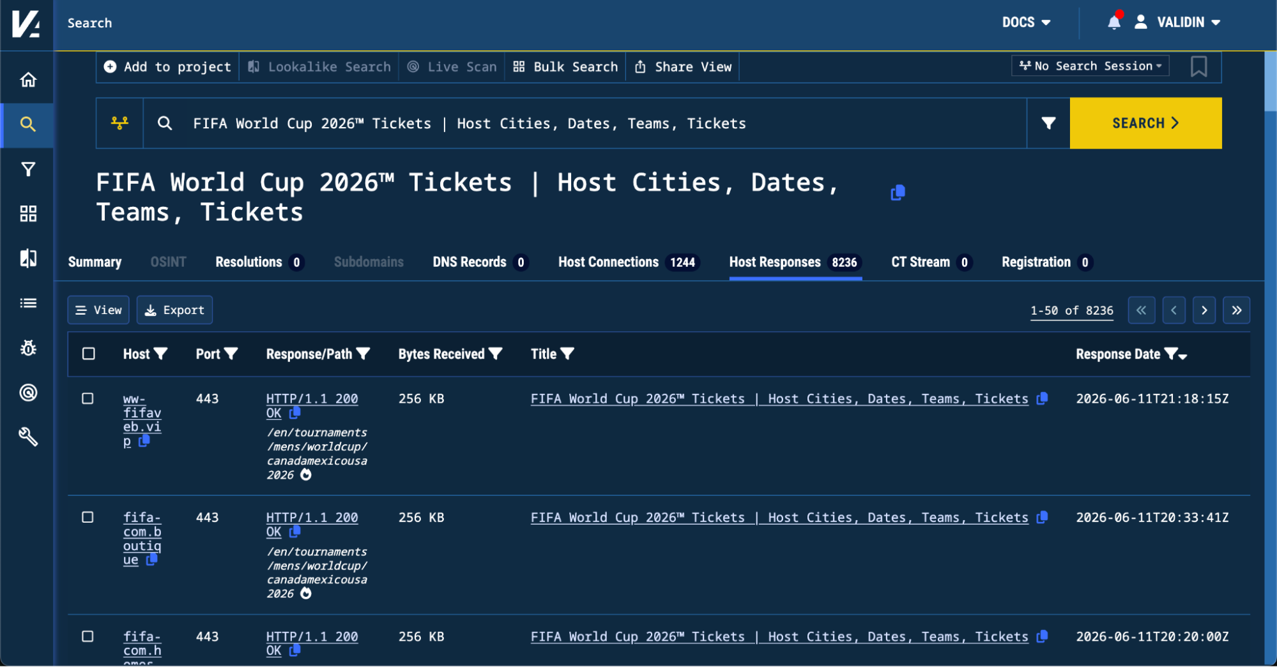
Task: Open the VALIDIN user menu
Action: tap(1177, 22)
